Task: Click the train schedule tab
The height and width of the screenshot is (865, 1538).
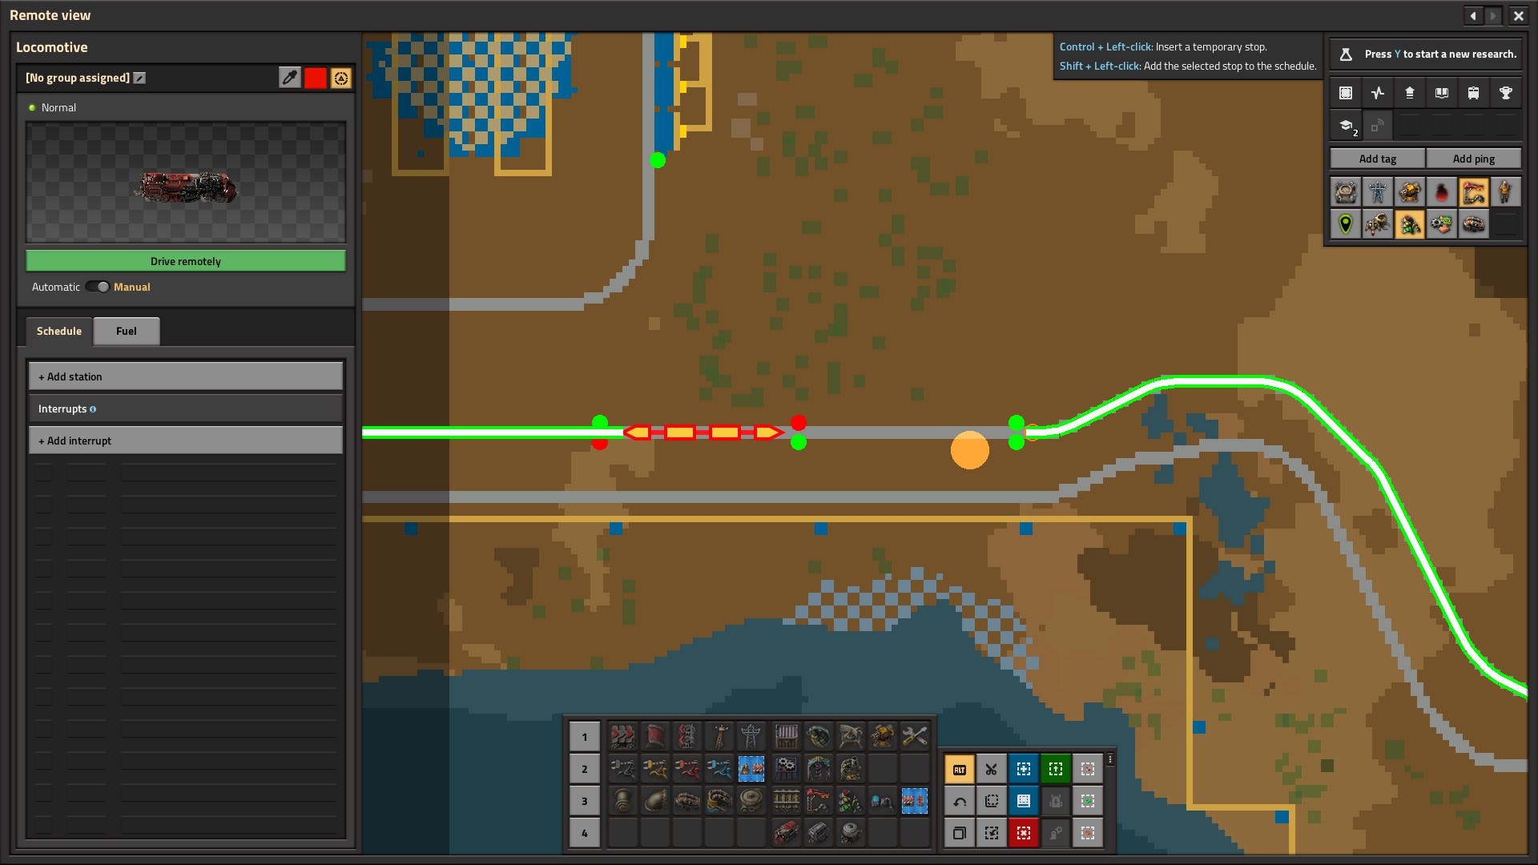Action: coord(58,329)
